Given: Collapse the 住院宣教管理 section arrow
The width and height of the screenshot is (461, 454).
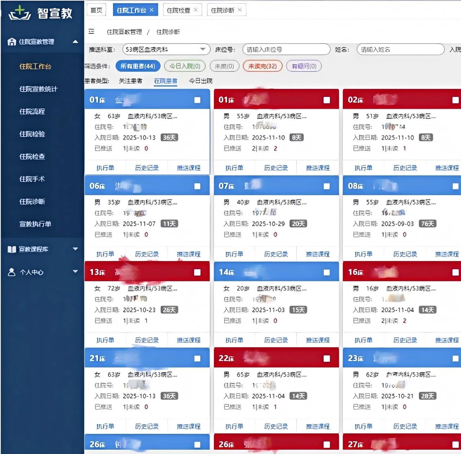Looking at the screenshot, I should (75, 42).
